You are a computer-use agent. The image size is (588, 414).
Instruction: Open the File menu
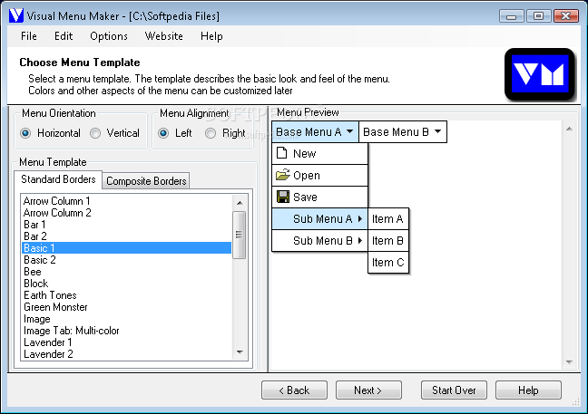pyautogui.click(x=29, y=36)
